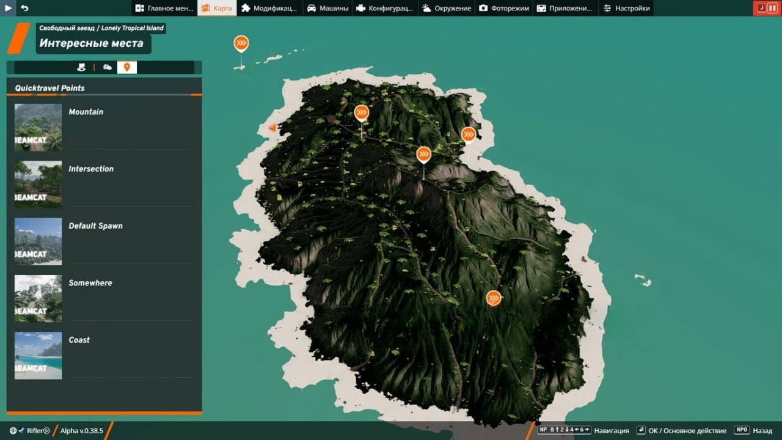Open the Модификации tab
This screenshot has width=782, height=440.
[x=269, y=8]
